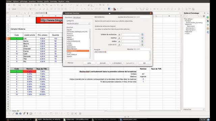Open function picker for ordre de tri

119,45
